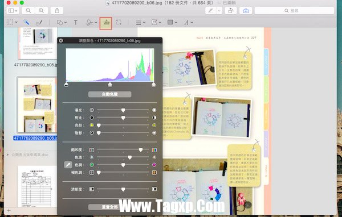This screenshot has width=342, height=217.
Task: Click the Auto Levels button
Action: [109, 94]
